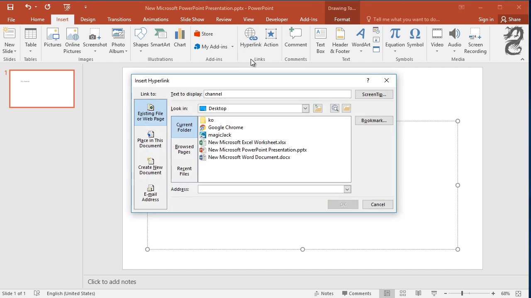This screenshot has height=298, width=531.
Task: Open the Drawing Tools Format tab
Action: click(342, 19)
